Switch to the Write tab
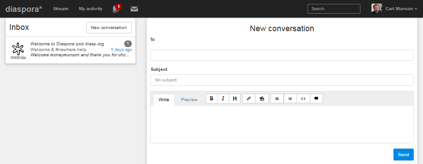Viewport: 423px width, 164px height. (x=164, y=100)
